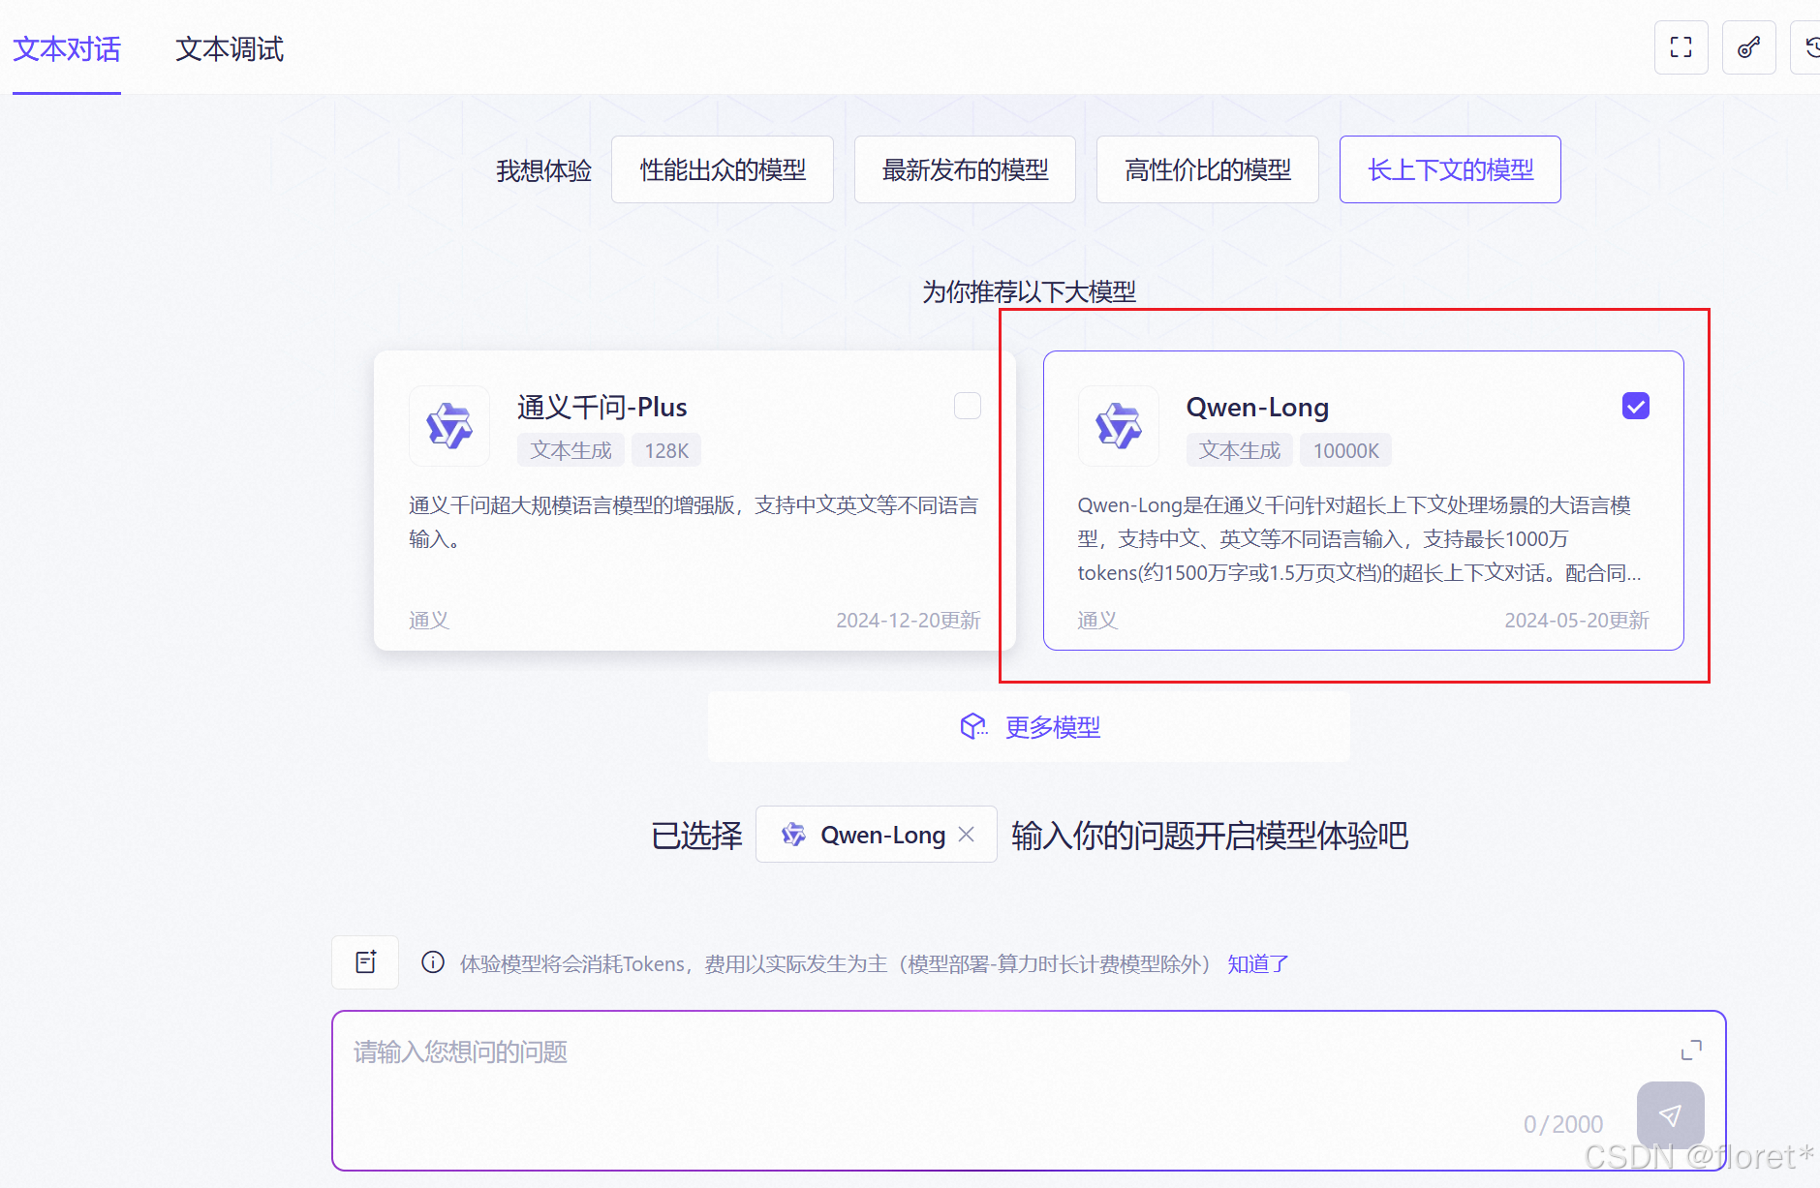
Task: Click 通义 provider label on Qwen-Long card
Action: pyautogui.click(x=1097, y=620)
